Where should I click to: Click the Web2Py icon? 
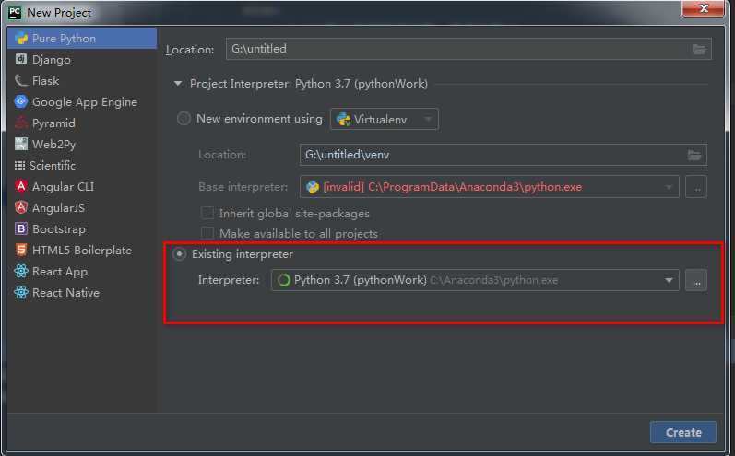(21, 144)
